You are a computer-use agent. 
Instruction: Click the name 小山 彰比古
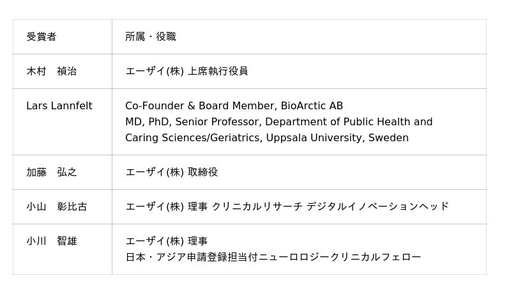(56, 207)
